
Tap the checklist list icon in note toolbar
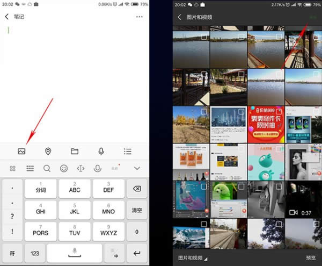tap(128, 152)
